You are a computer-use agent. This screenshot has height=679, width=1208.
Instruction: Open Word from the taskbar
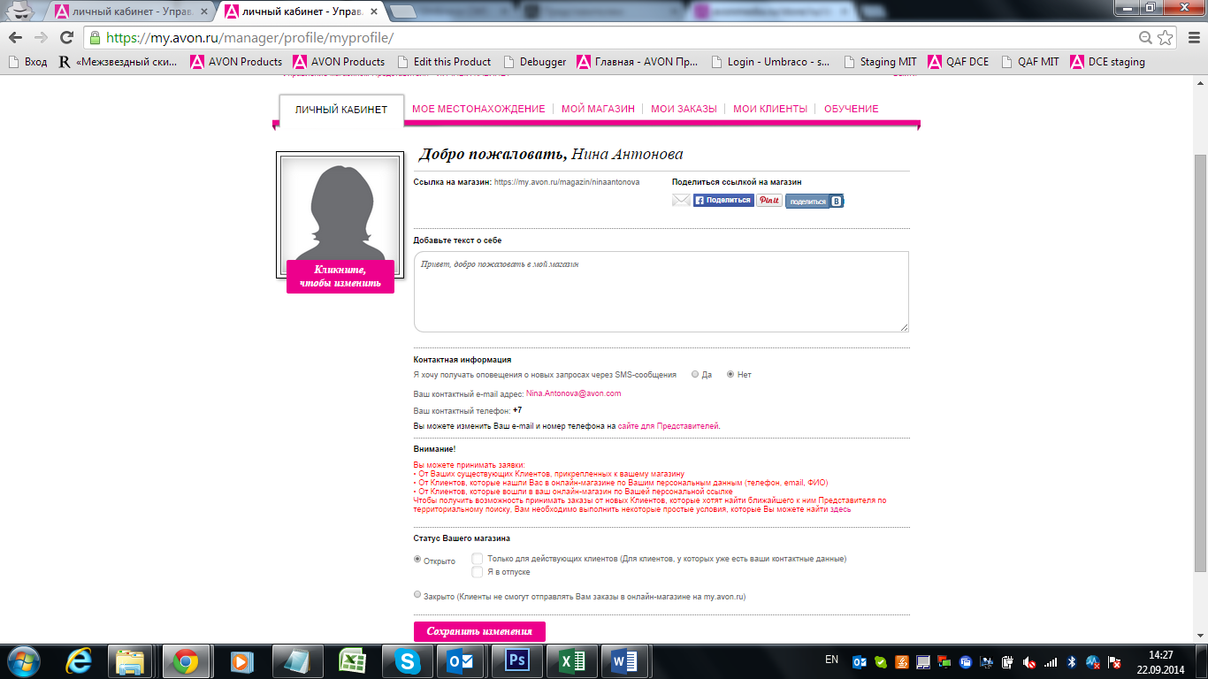tap(625, 661)
